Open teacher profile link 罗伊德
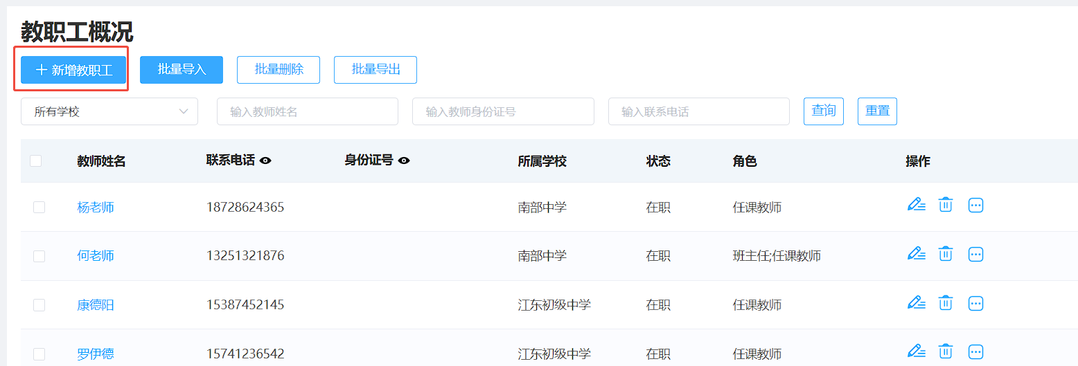 pos(96,354)
